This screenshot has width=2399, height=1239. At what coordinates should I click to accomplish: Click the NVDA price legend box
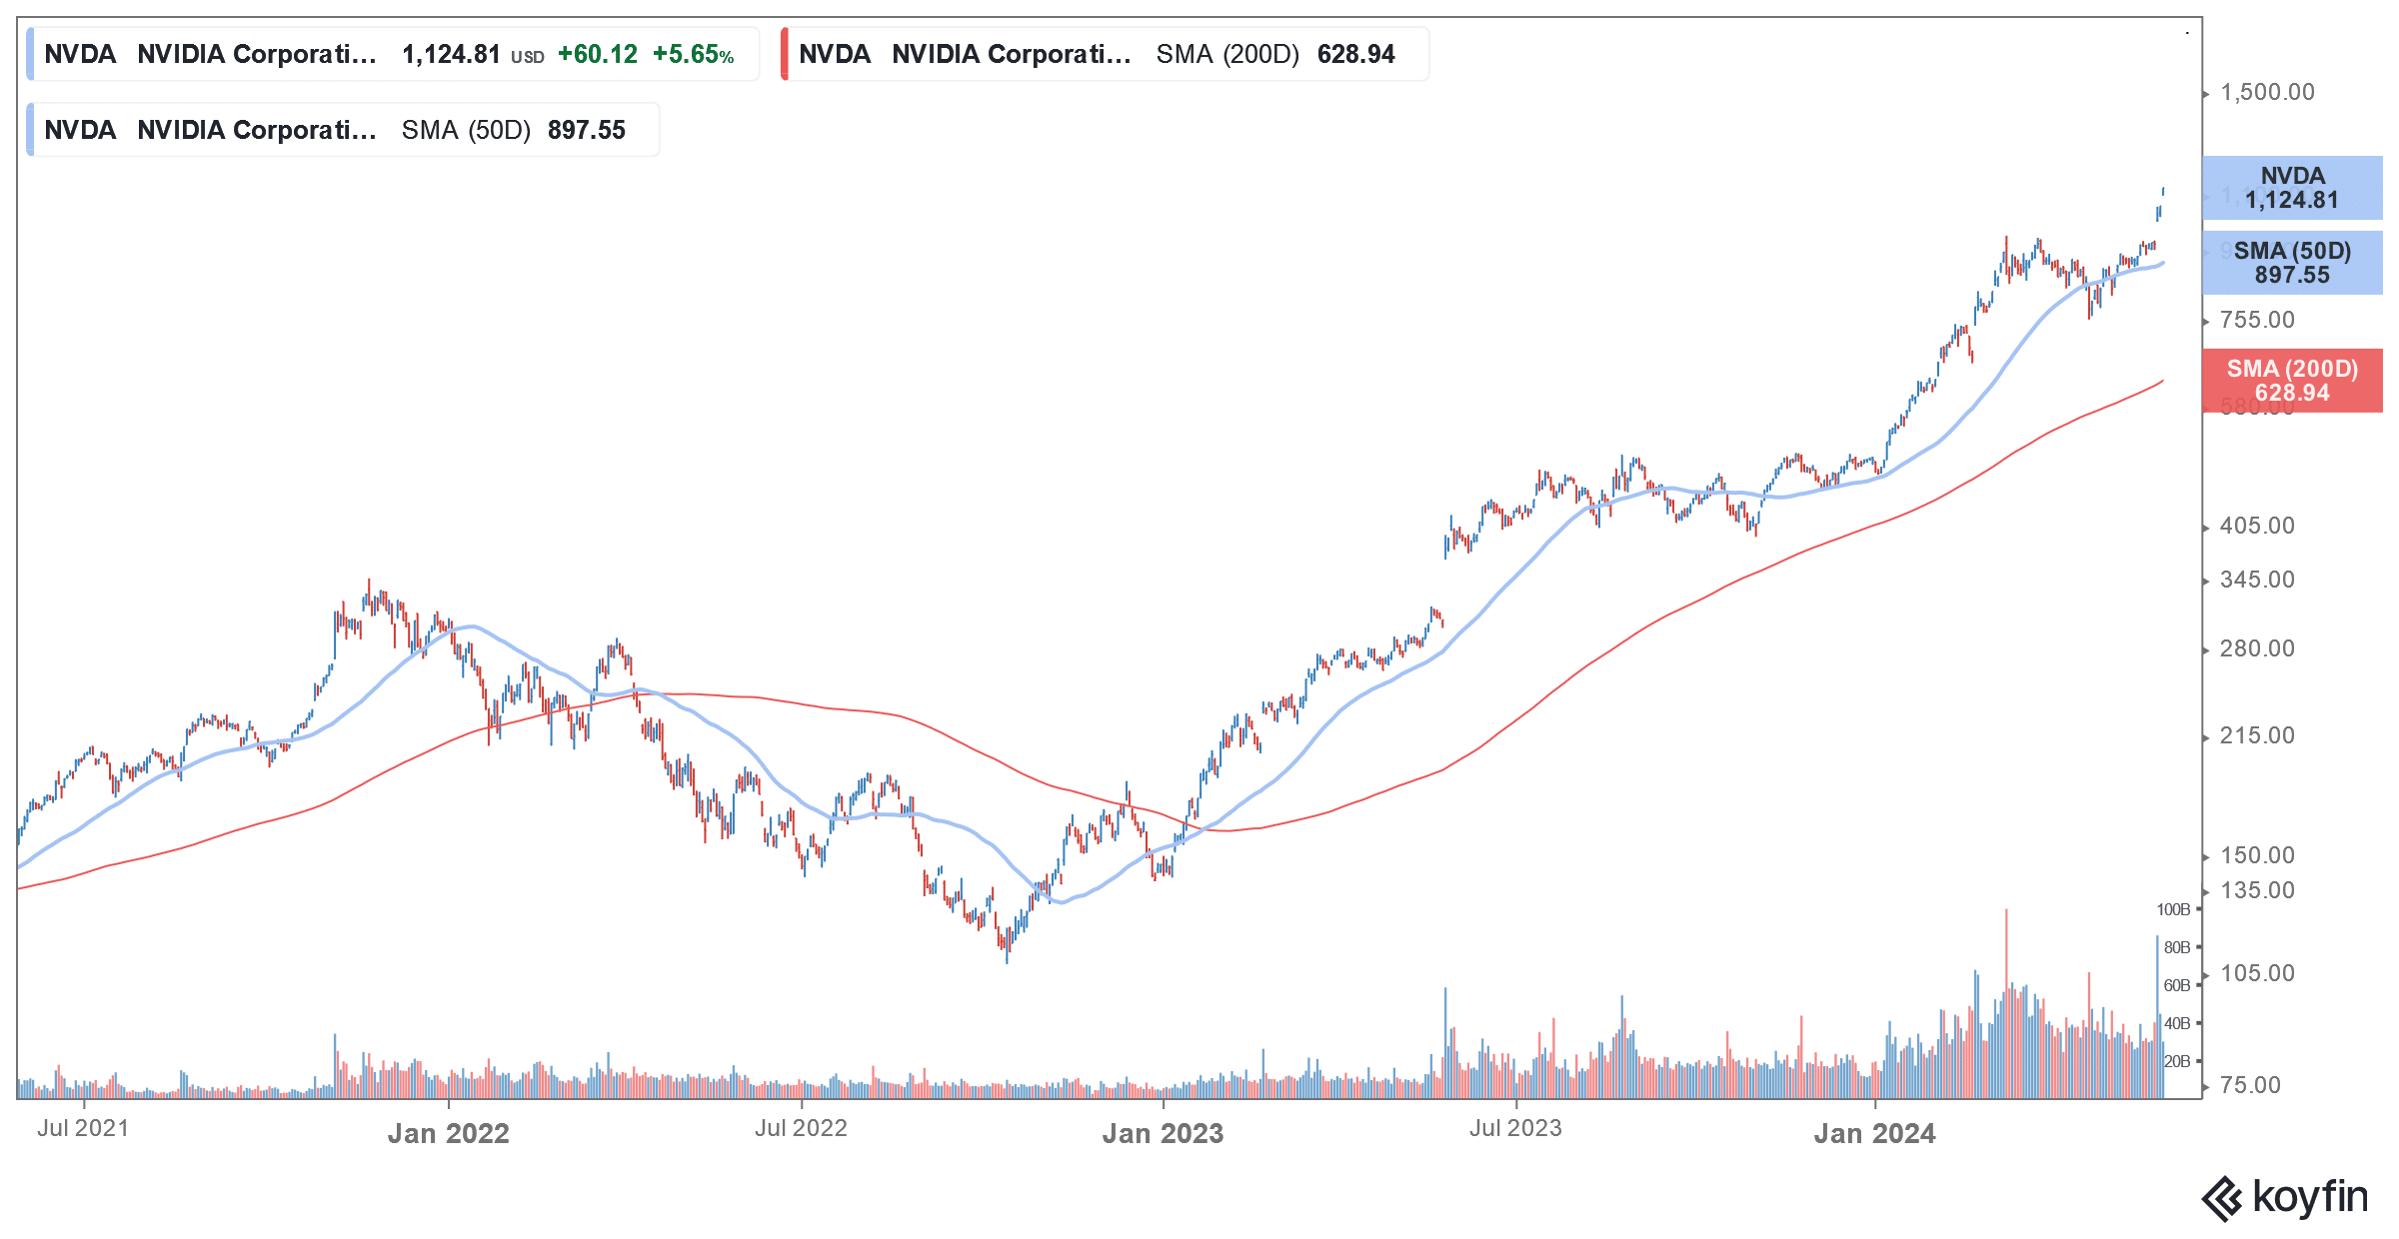(393, 54)
